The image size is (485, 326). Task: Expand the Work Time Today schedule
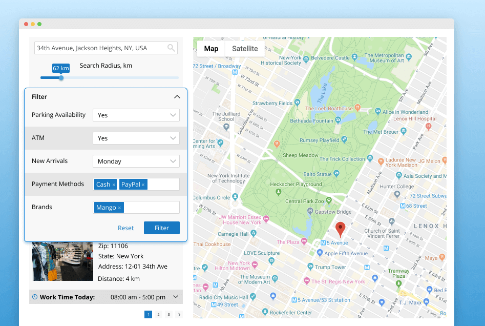coord(176,297)
